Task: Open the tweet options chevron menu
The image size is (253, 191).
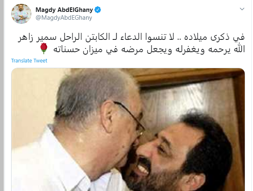Action: (242, 9)
